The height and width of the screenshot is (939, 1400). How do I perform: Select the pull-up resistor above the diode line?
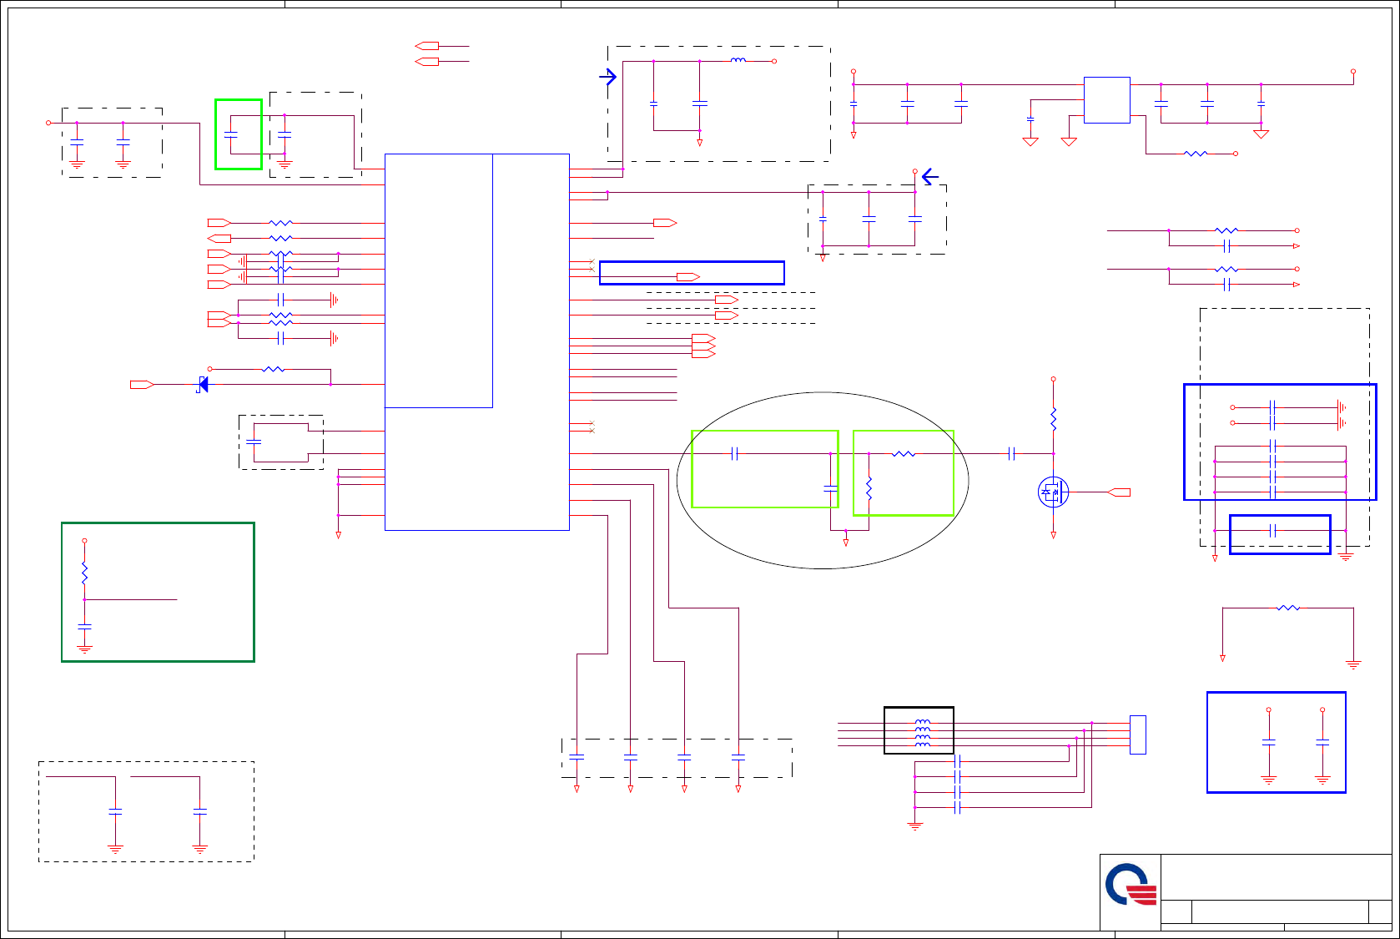(x=274, y=369)
